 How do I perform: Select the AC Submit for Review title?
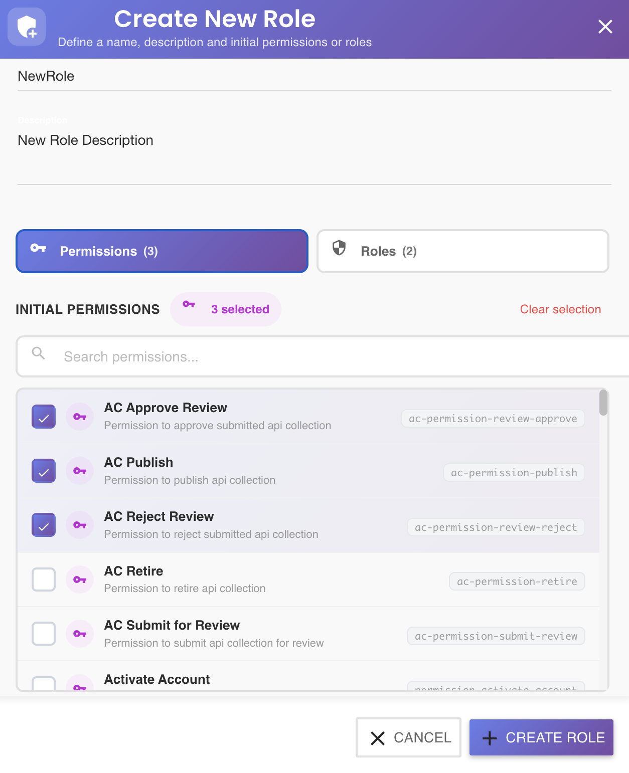(x=172, y=625)
